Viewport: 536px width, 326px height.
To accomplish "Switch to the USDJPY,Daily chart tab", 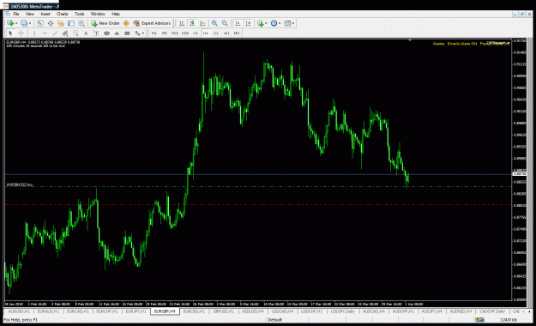I will 342,311.
